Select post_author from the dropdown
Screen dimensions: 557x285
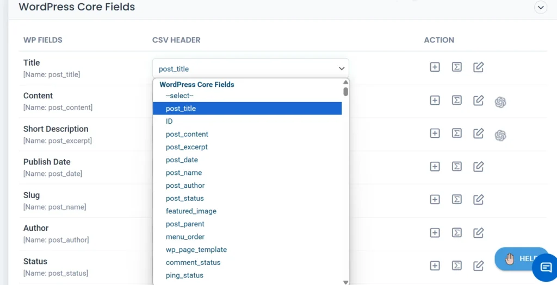point(185,186)
